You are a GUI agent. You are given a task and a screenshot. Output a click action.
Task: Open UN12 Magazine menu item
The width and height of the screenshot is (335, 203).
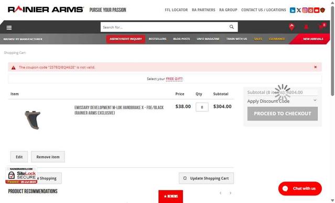click(208, 39)
